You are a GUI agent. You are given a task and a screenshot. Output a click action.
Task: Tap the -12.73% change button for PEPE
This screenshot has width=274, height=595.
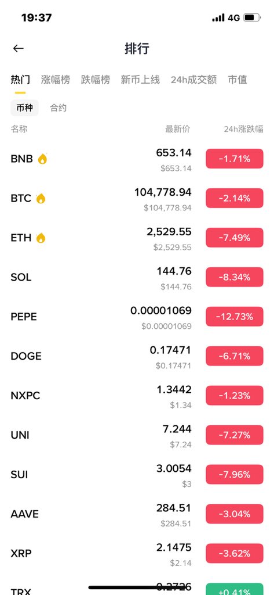coord(235,317)
